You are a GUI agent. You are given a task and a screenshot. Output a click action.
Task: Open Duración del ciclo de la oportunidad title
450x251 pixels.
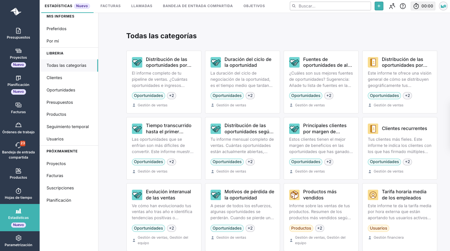[248, 62]
